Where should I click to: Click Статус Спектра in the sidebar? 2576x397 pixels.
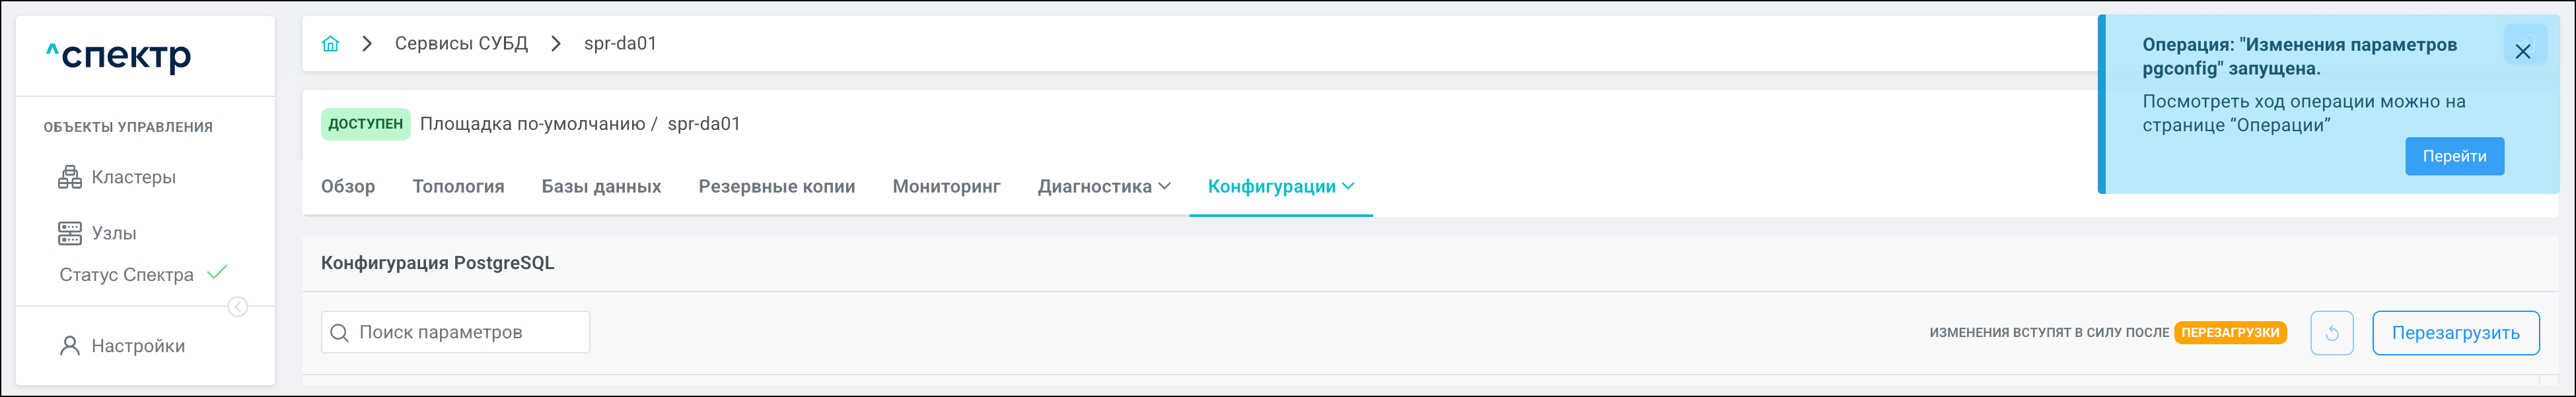(127, 275)
